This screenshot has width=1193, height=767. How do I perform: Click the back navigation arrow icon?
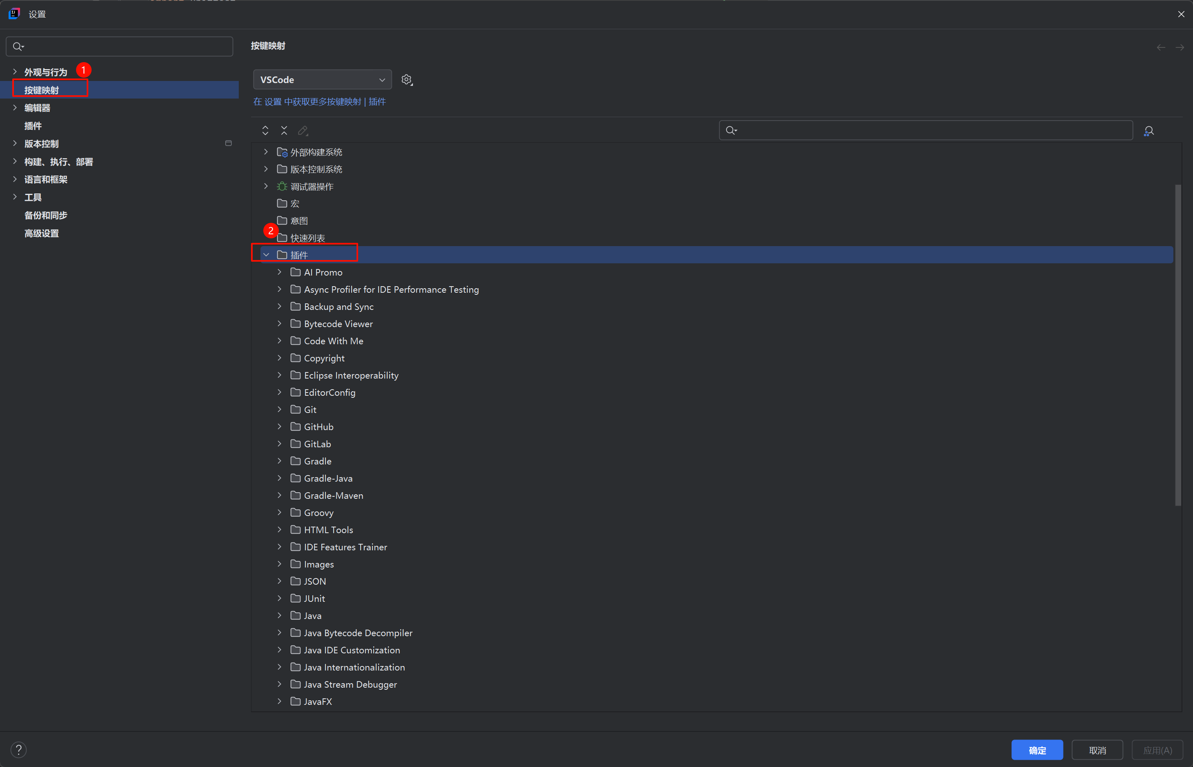point(1161,47)
